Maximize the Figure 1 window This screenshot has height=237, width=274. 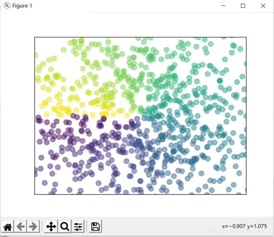(243, 6)
